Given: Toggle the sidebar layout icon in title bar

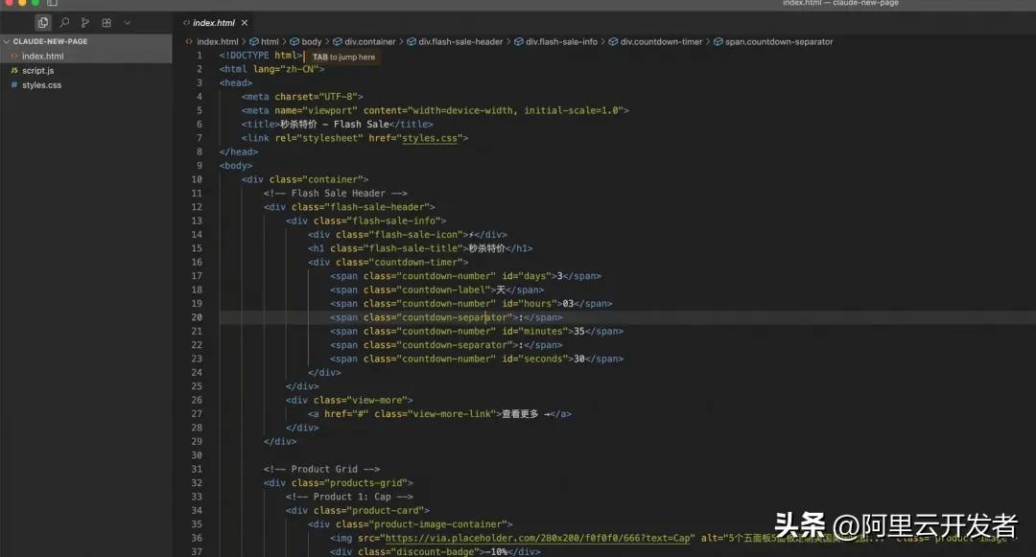Looking at the screenshot, I should [52, 3].
